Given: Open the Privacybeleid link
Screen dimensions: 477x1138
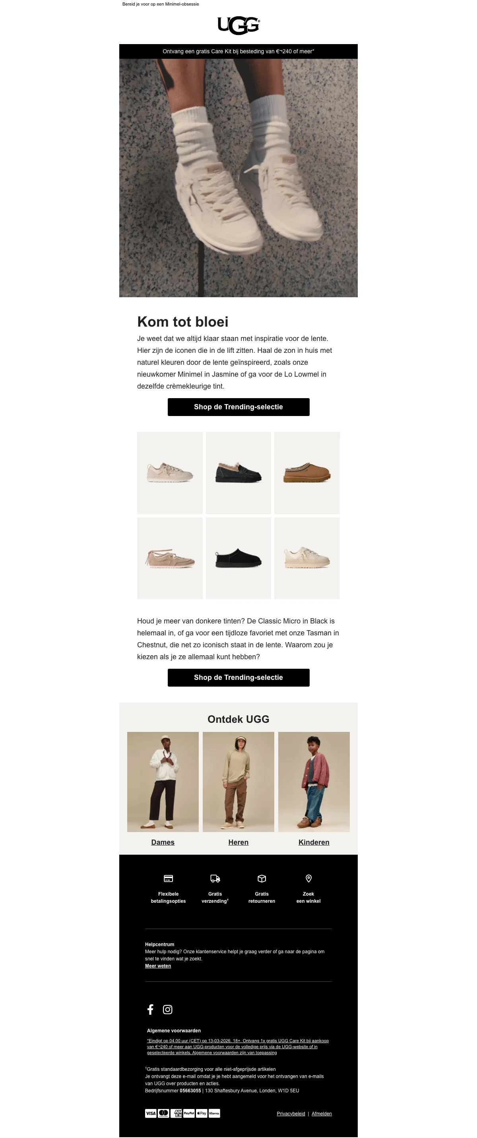Looking at the screenshot, I should tap(291, 1114).
